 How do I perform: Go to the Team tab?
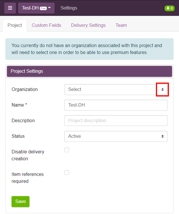pyautogui.click(x=121, y=25)
